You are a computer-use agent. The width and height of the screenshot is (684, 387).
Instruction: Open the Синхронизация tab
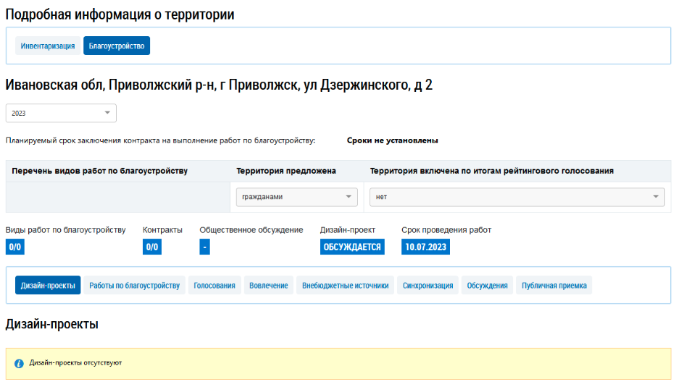(x=428, y=286)
